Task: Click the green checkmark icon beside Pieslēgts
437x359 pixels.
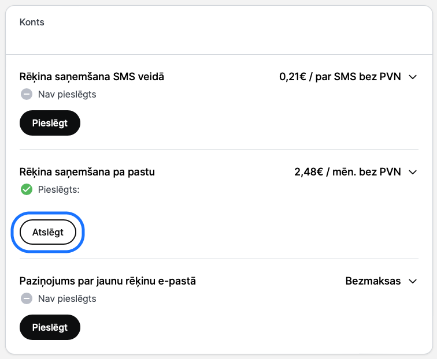Action: [27, 189]
